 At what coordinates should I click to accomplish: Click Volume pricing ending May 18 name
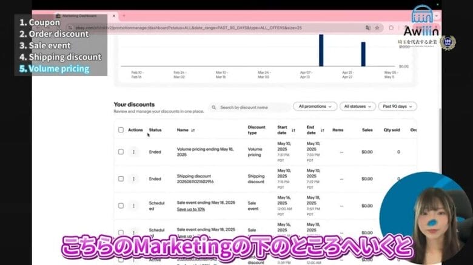[x=205, y=152]
